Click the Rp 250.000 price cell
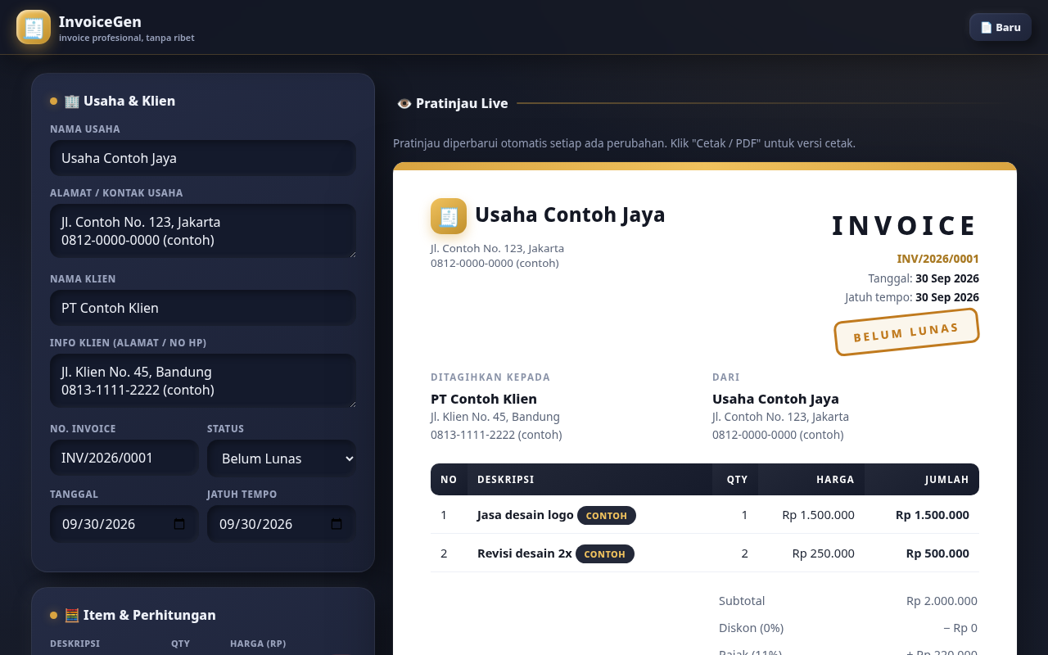1048x655 pixels. pyautogui.click(x=824, y=553)
